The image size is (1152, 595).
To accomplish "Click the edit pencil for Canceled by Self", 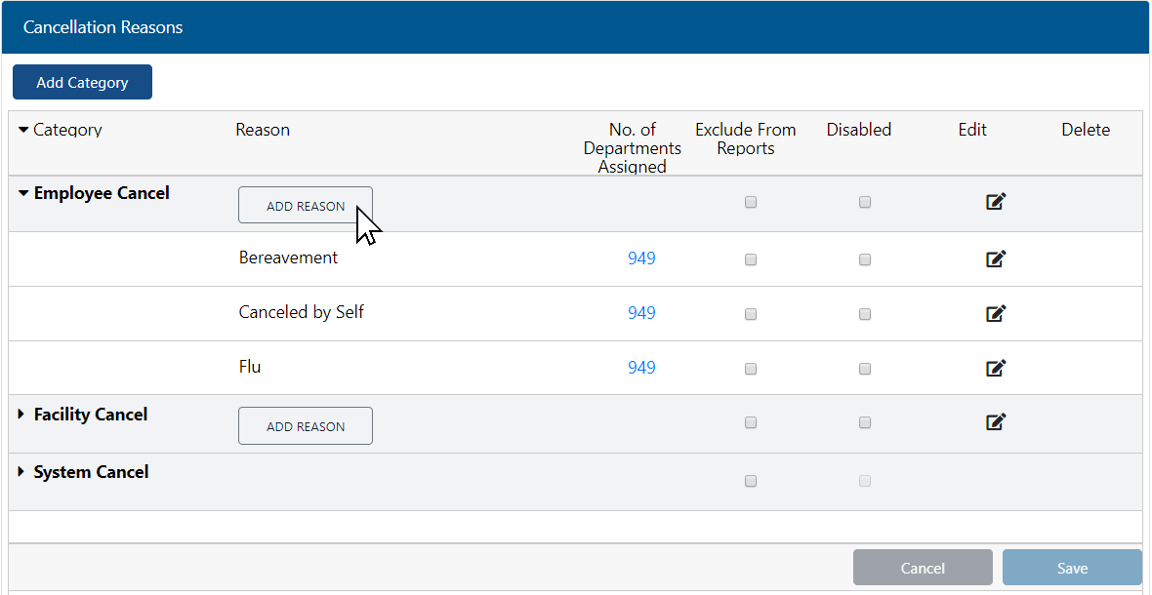I will coord(996,313).
